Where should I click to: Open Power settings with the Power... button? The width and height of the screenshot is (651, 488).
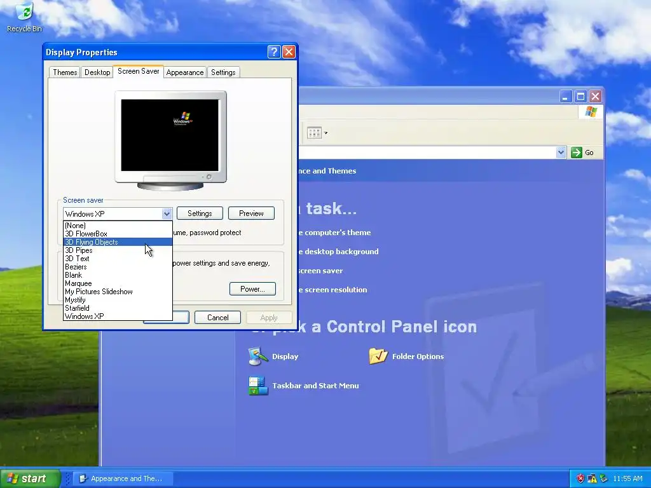pyautogui.click(x=252, y=289)
